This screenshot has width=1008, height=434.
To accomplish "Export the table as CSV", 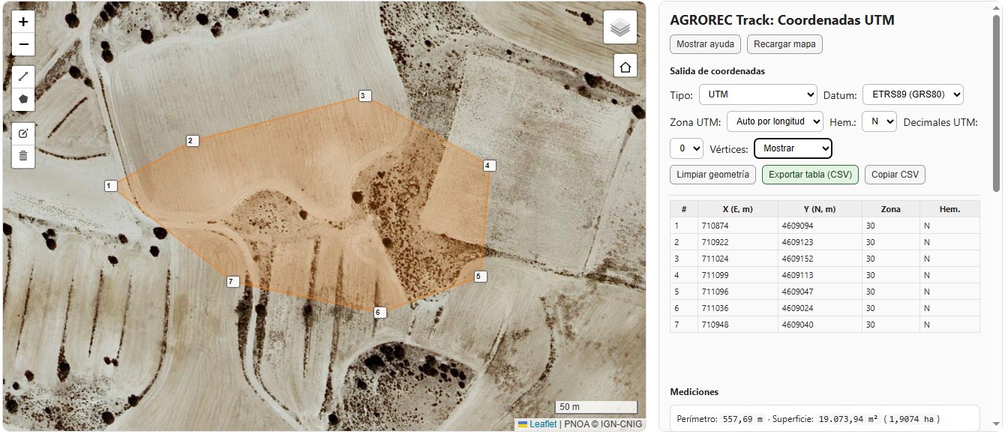I will pyautogui.click(x=810, y=175).
